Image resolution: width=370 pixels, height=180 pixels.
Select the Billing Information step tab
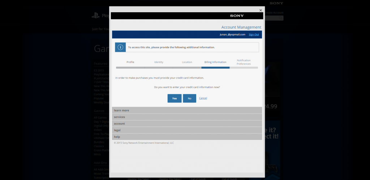215,62
